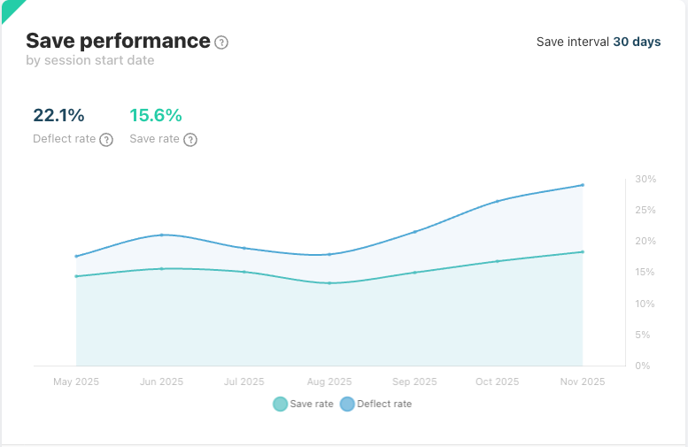Click the 22.1% deflect rate value
Image resolution: width=688 pixels, height=447 pixels.
(58, 115)
